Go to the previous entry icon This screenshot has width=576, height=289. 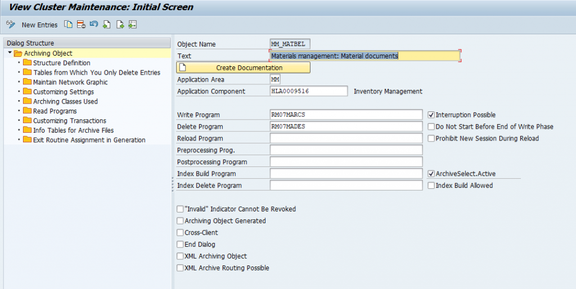click(x=106, y=25)
